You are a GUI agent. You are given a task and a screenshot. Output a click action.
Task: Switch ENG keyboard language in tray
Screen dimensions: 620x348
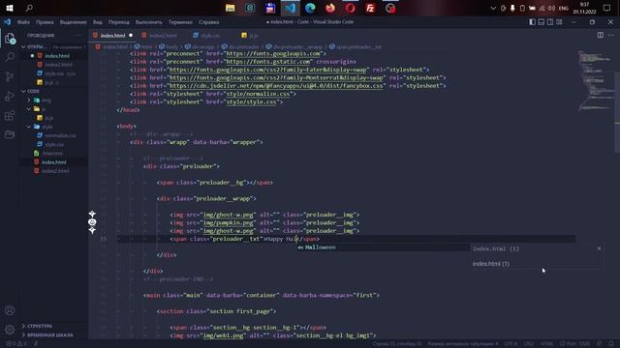point(564,8)
